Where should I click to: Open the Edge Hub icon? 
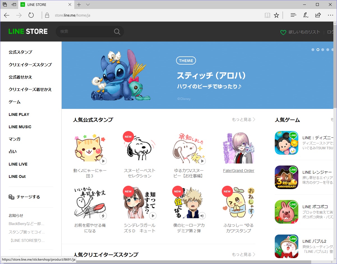coord(294,15)
